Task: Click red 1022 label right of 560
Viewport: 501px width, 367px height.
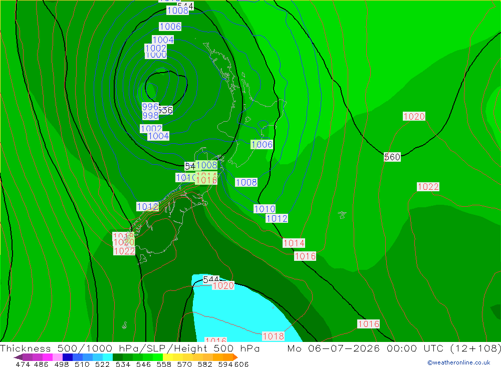Action: (x=428, y=187)
